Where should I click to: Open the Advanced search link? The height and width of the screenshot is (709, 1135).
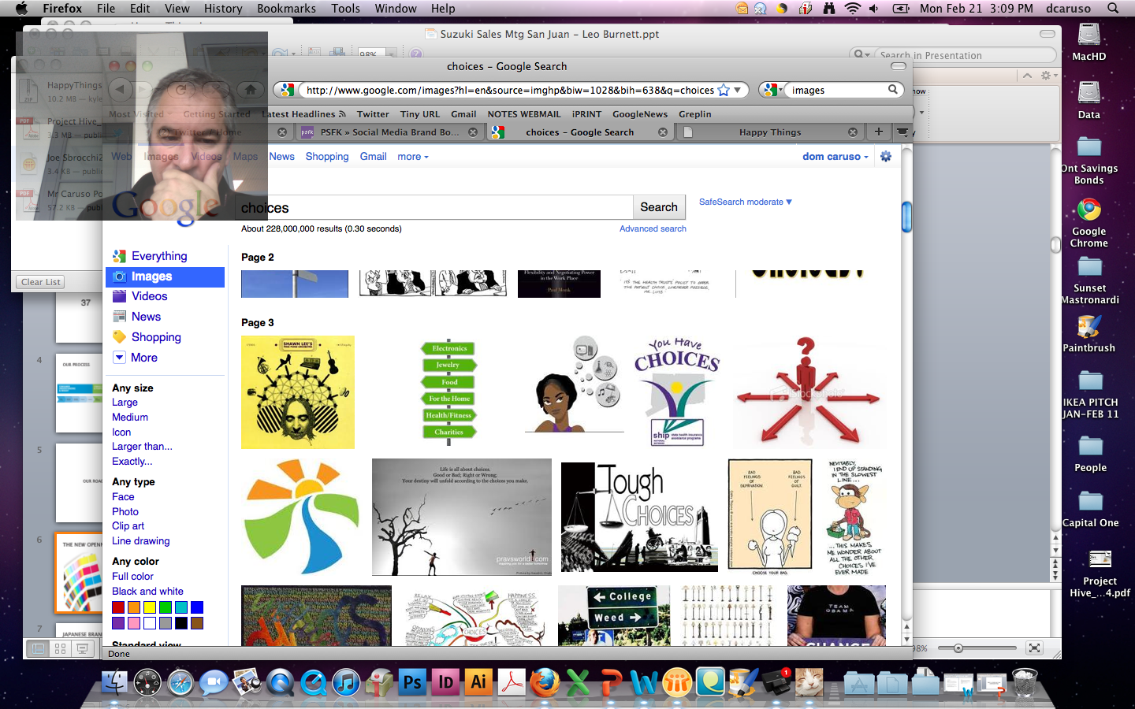653,229
